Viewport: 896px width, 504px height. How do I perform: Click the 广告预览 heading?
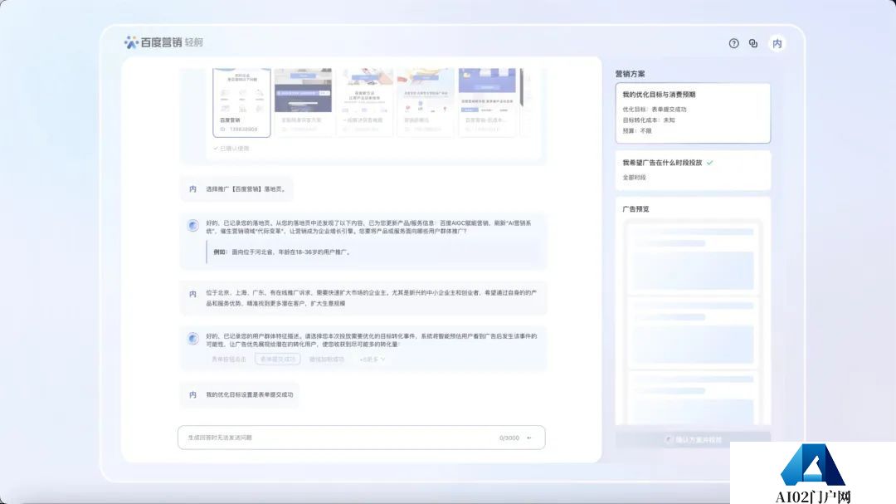coord(636,208)
